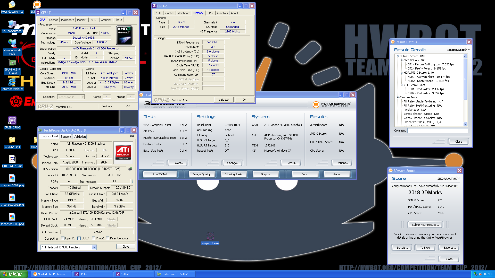Click the Futuremark Corporation logo
Screen dimensions: 495x278
[332, 105]
